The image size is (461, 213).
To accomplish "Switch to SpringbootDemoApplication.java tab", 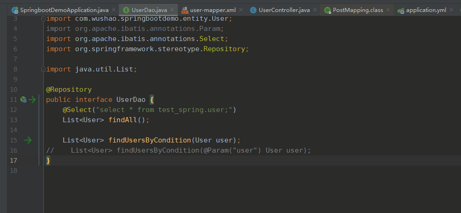I will coord(64,10).
